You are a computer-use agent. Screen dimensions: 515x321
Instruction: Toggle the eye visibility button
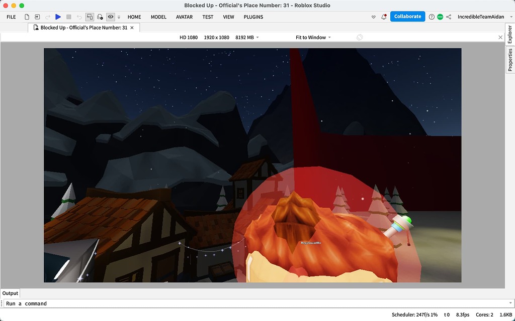click(x=111, y=17)
